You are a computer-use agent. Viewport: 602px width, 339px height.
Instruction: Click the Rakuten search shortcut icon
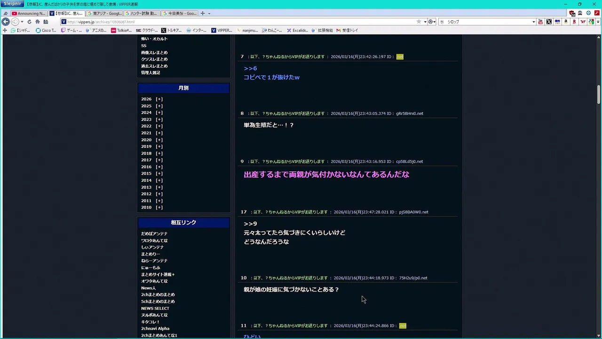574,22
